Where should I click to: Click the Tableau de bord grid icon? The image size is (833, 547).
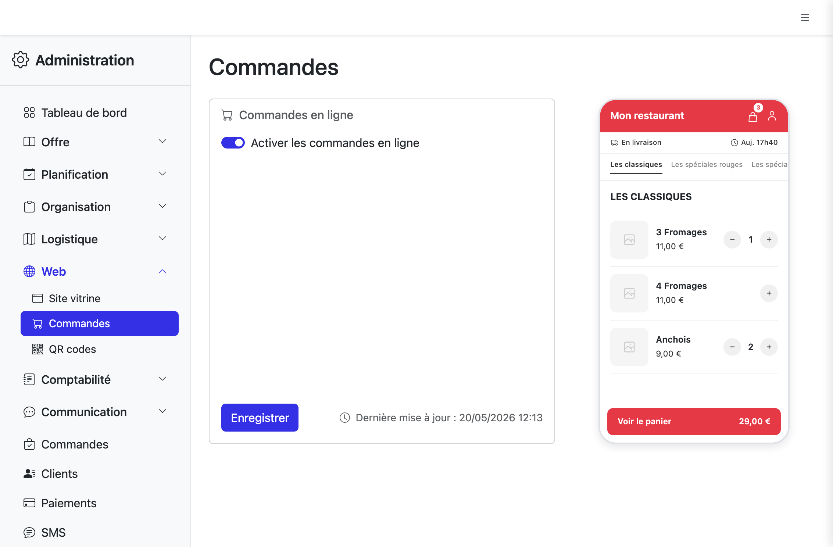pos(29,112)
